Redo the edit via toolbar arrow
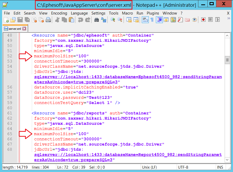233x172 pixels. pyautogui.click(x=88, y=20)
